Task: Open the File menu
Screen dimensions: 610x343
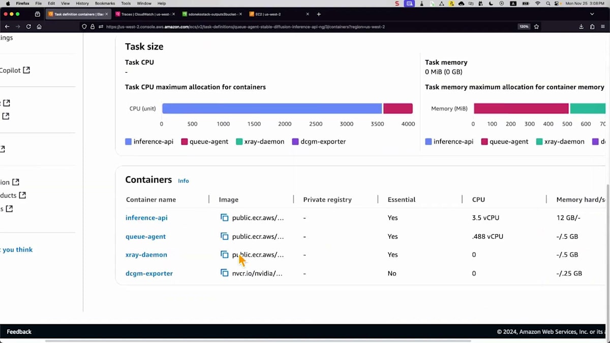Action: 38,4
